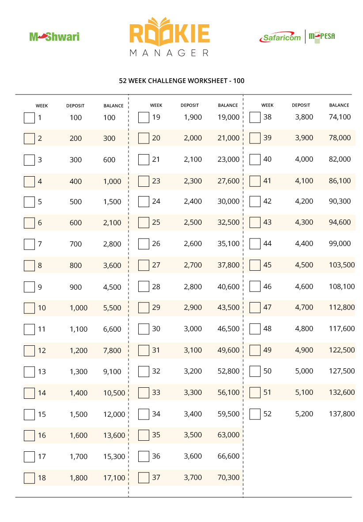
Task: Tick the week 38 checkbox
Action: [x=255, y=117]
